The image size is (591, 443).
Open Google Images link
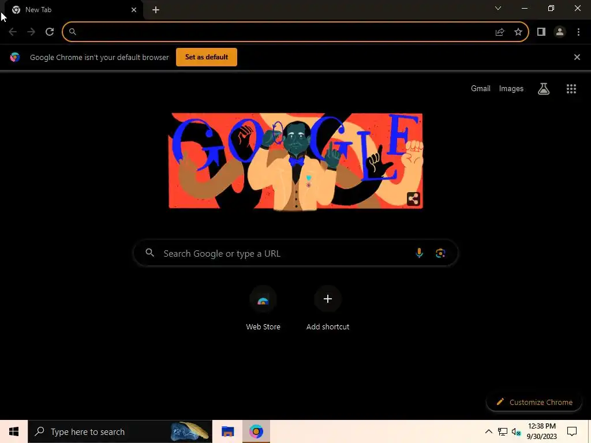tap(511, 88)
